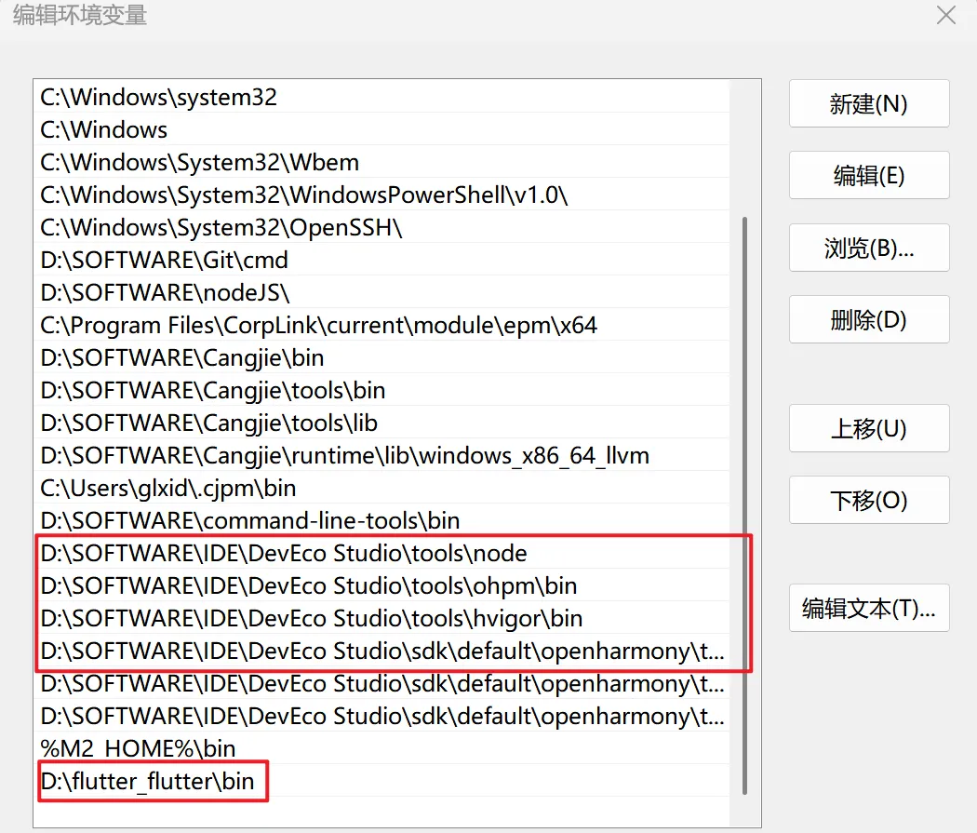Click the list's vertical scrollbar

point(744,505)
